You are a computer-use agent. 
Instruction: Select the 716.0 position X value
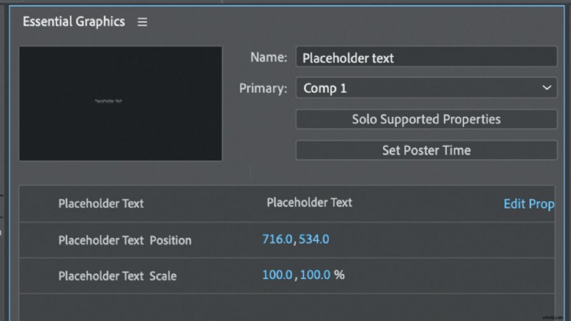click(278, 240)
